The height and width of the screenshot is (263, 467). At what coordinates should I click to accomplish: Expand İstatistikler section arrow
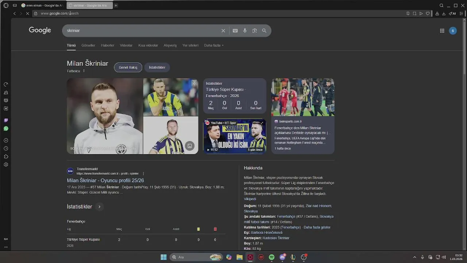click(x=99, y=207)
